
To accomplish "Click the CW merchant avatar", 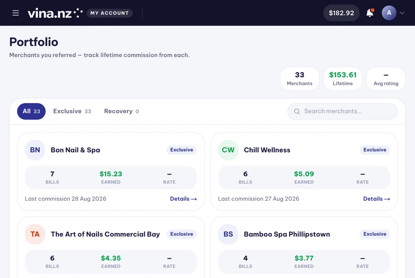I will coord(228,150).
